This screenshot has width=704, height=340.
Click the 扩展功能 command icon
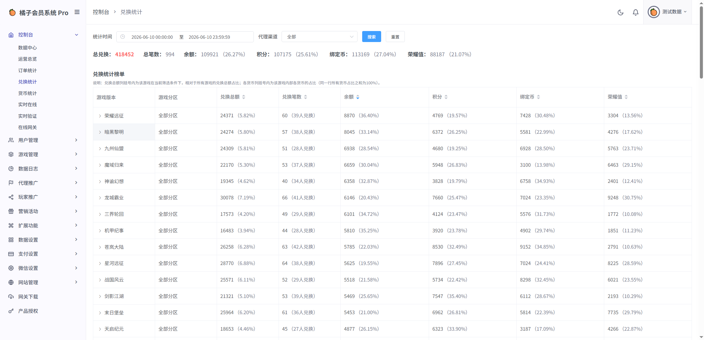coord(11,225)
